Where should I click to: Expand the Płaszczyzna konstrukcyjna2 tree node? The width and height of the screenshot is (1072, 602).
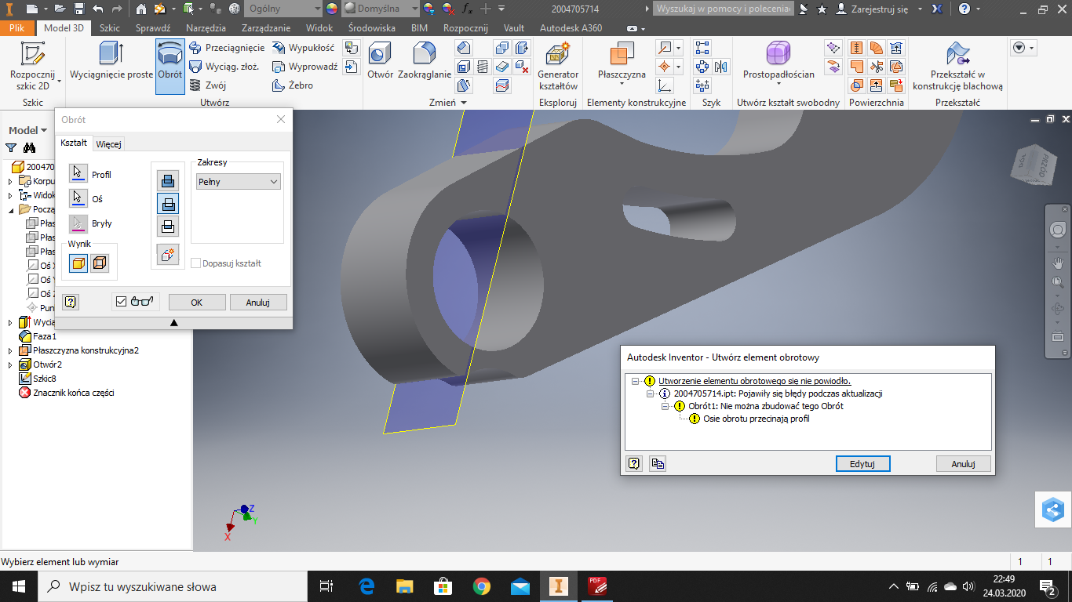10,350
